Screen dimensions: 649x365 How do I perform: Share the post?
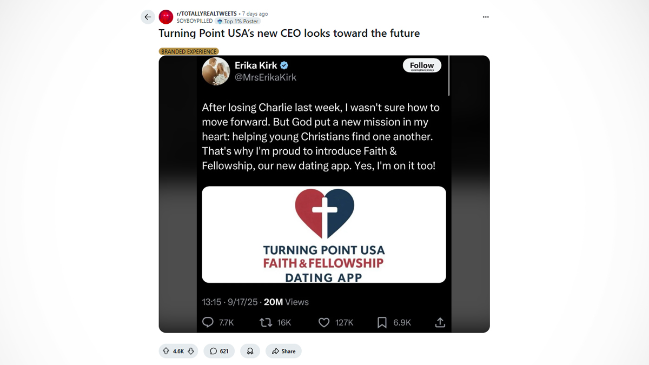tap(283, 351)
